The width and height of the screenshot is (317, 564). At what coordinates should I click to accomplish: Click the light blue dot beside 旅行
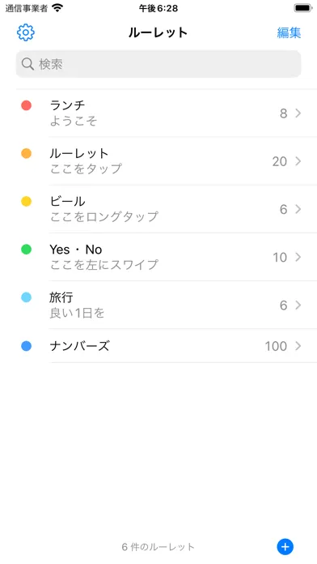pyautogui.click(x=26, y=297)
